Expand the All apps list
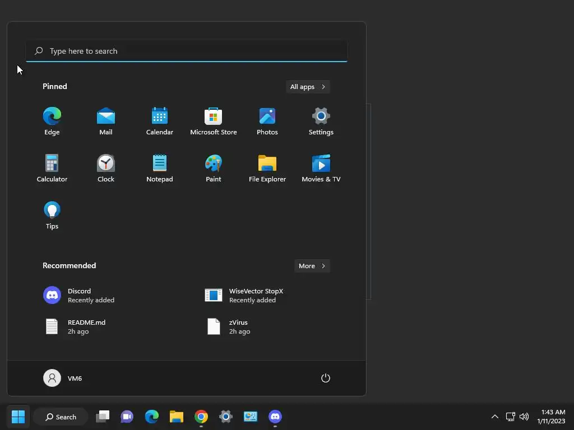Image resolution: width=574 pixels, height=430 pixels. point(308,87)
